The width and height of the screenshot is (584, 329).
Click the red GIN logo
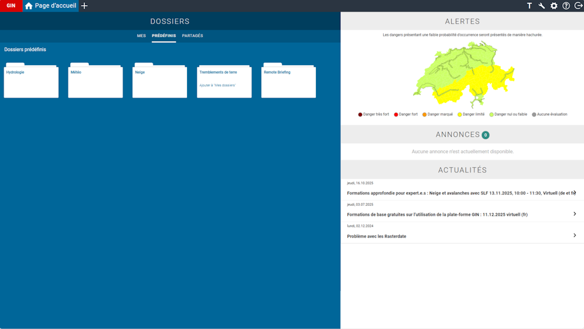pos(11,6)
